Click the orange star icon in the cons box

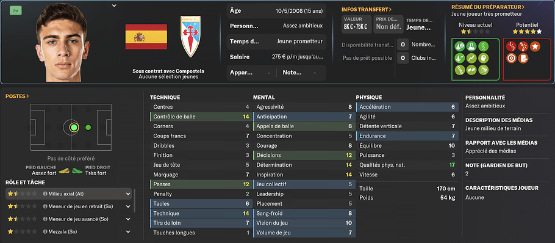535,46
